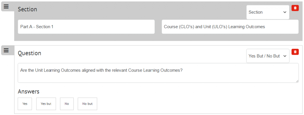Click the resize grip of the question textarea
The image size is (304, 115).
click(x=297, y=81)
